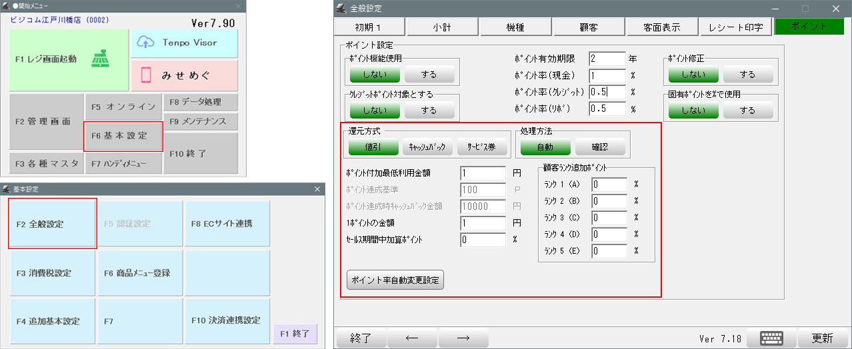The width and height of the screenshot is (852, 349).
Task: Set 固有ポイントを%で使用 to しない
Action: [693, 110]
